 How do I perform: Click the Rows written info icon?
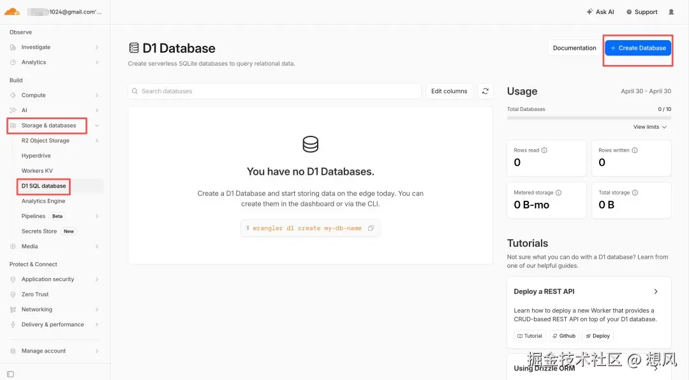tap(635, 150)
